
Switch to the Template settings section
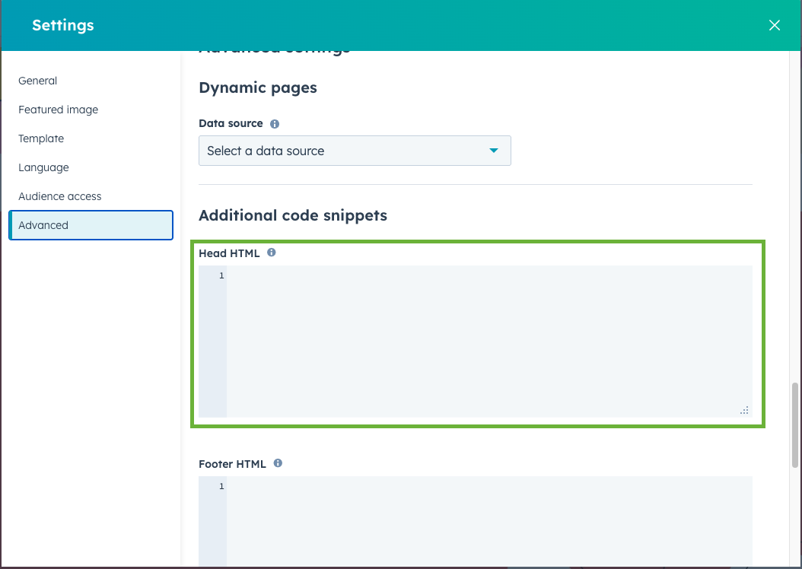pyautogui.click(x=41, y=138)
